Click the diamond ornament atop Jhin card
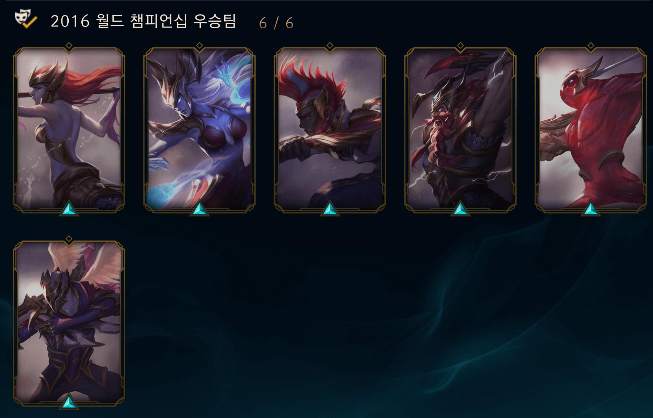This screenshot has height=418, width=653. click(69, 239)
